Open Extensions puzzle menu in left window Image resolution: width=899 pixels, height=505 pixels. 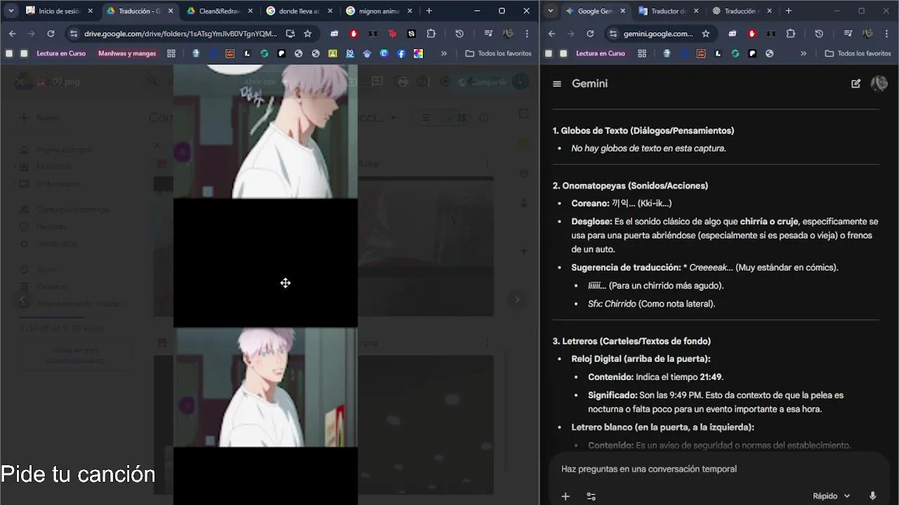(431, 34)
